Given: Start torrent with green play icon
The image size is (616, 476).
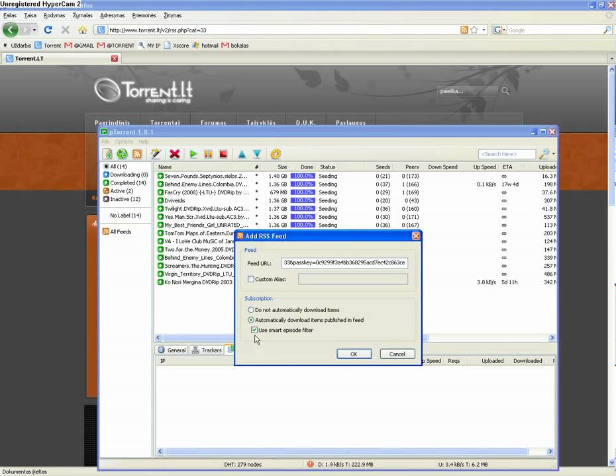Looking at the screenshot, I should (193, 154).
